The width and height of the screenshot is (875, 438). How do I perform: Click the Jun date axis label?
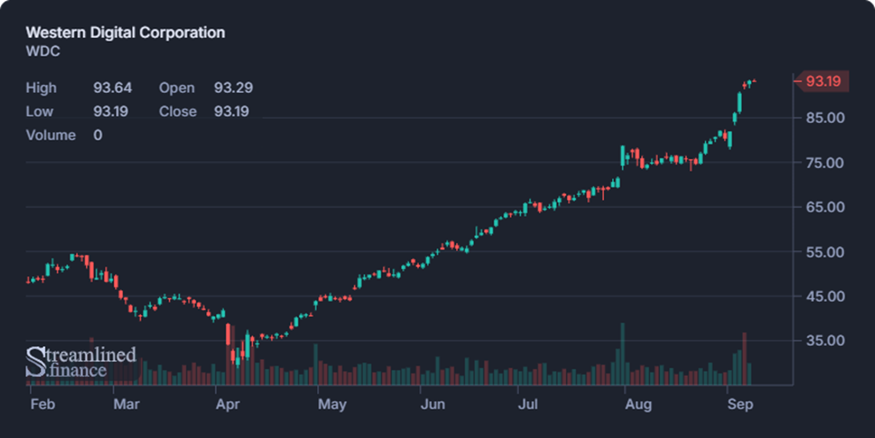[x=432, y=404]
